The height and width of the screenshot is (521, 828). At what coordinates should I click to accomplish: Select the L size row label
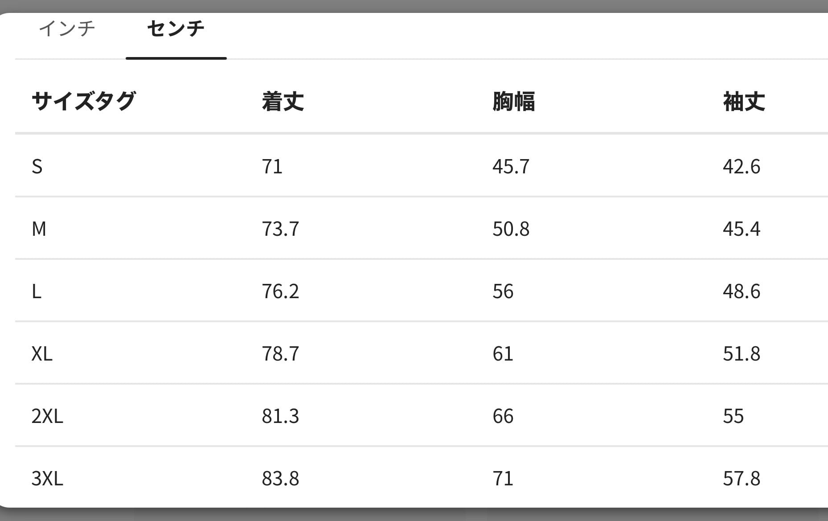pos(37,291)
